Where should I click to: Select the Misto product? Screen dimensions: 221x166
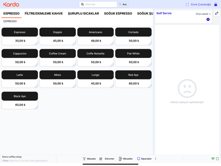point(58,79)
